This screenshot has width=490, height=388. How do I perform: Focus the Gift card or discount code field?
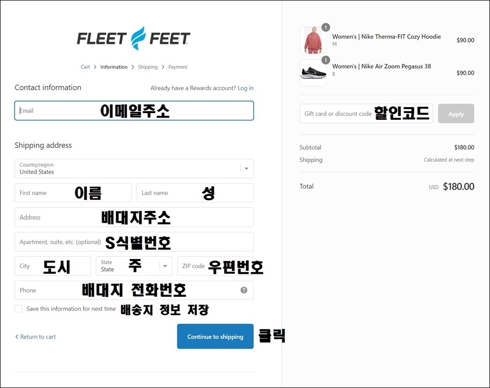click(x=366, y=113)
